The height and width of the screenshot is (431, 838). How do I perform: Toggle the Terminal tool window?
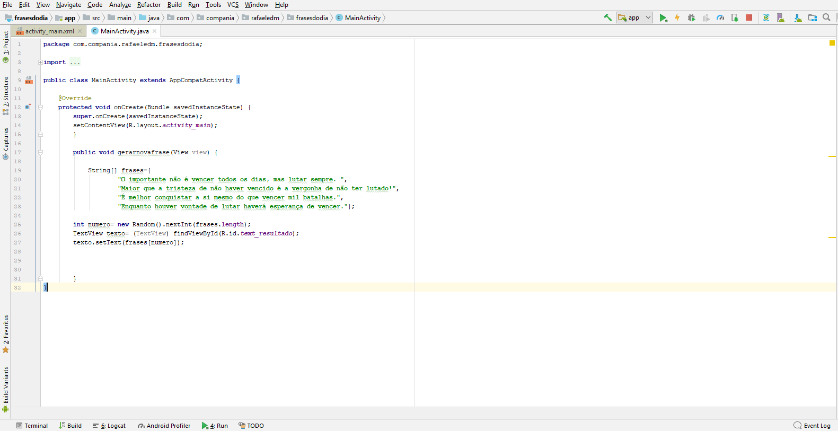click(32, 426)
